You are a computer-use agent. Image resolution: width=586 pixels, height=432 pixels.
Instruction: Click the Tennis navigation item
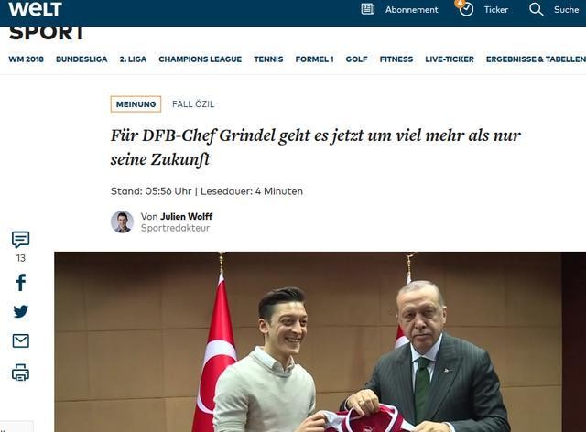(268, 59)
